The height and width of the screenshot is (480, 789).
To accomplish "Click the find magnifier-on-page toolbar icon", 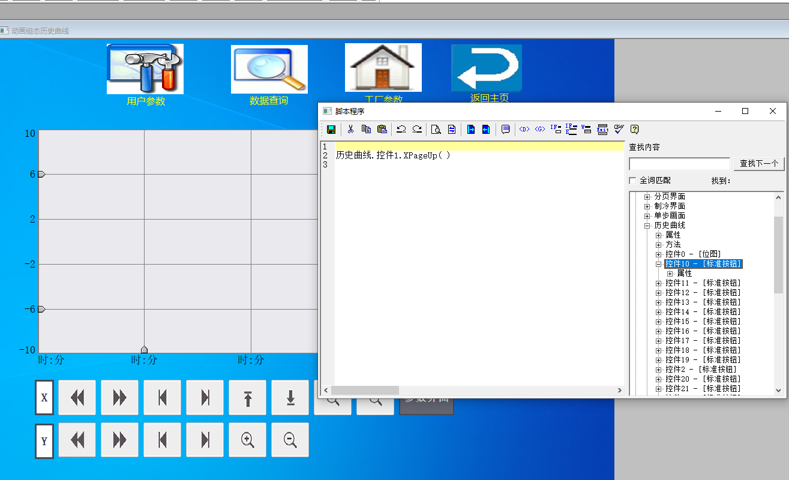I will [x=436, y=129].
